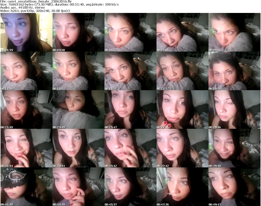Click the Size and duration info line
Viewport: 261px width, 206px height.
point(59,5)
